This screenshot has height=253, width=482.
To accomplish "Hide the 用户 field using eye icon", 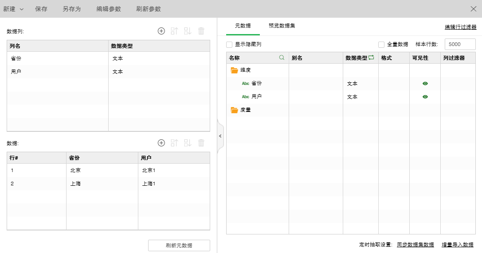I will [425, 97].
